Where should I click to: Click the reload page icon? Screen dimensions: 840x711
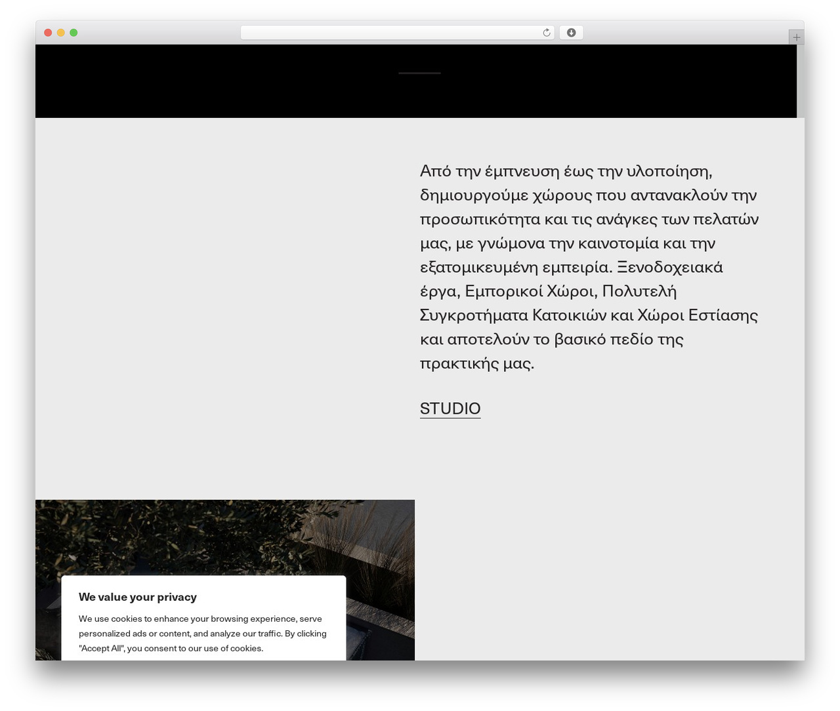(x=546, y=33)
